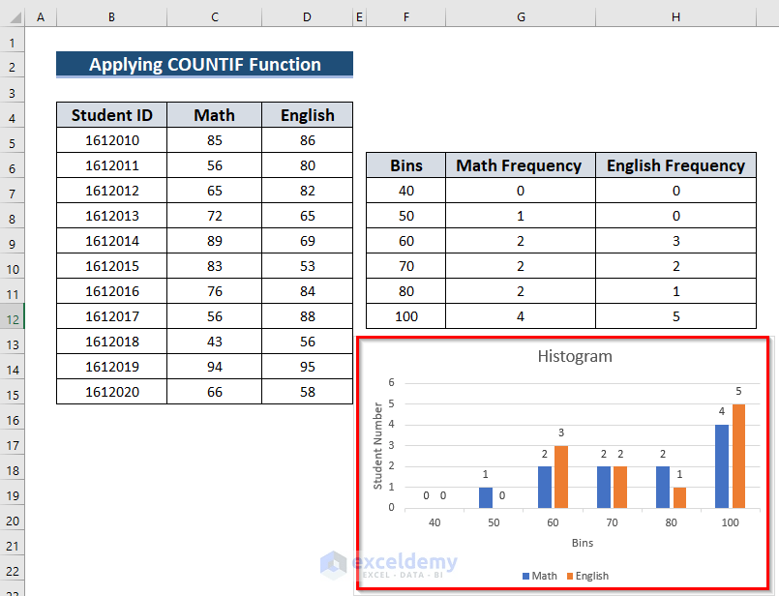The height and width of the screenshot is (596, 779).
Task: Click the chart title labeled Histogram
Action: 575,356
